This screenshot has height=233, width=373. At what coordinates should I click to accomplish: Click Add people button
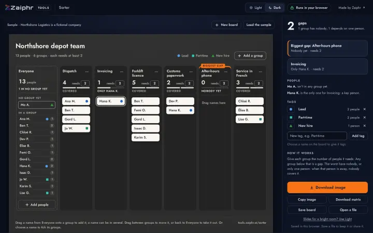click(x=37, y=205)
